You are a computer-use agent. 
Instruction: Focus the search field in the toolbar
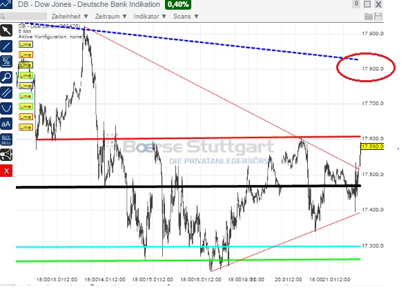[23, 17]
